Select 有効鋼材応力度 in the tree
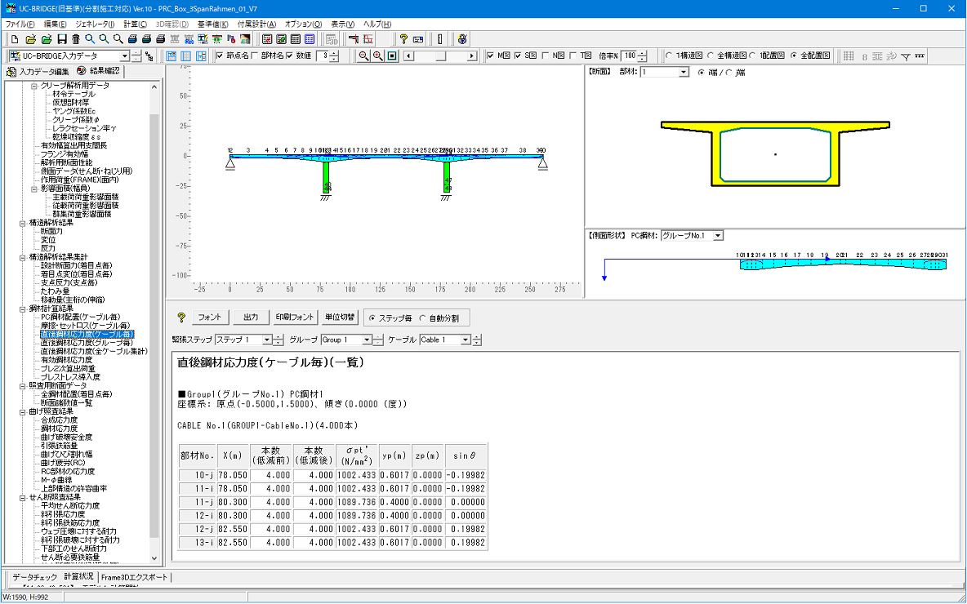Screen dimensions: 967x604 [67, 359]
